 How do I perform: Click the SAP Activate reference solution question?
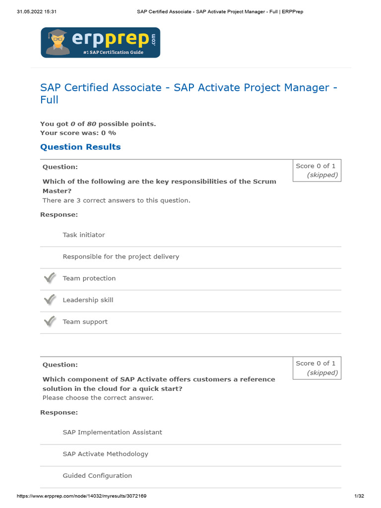click(x=159, y=384)
